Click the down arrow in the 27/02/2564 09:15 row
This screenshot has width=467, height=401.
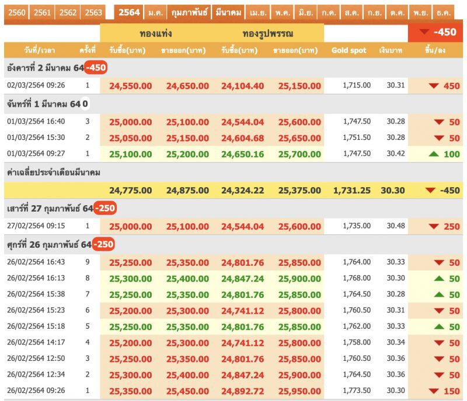click(x=433, y=226)
